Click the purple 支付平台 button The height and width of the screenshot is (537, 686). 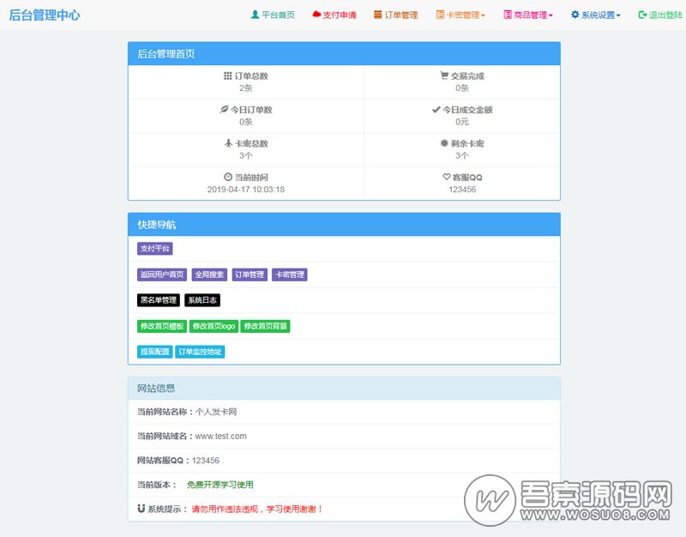click(155, 249)
